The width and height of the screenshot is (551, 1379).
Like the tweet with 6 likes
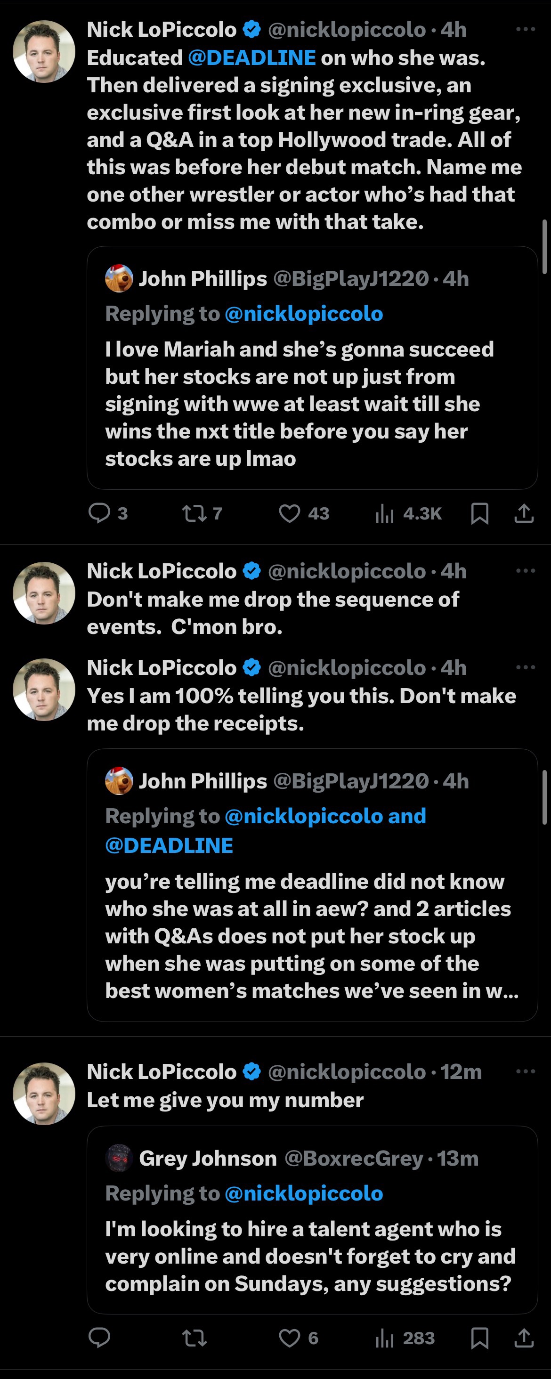pos(290,1338)
